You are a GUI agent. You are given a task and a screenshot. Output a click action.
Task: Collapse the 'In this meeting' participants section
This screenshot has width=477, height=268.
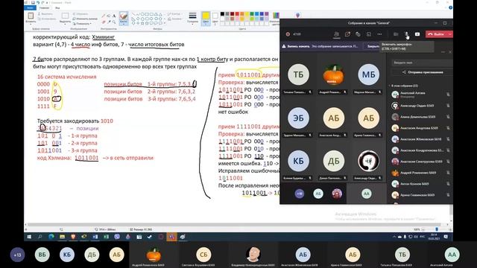tap(390, 86)
